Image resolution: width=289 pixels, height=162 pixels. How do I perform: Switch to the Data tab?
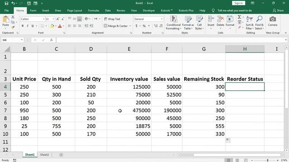click(108, 10)
